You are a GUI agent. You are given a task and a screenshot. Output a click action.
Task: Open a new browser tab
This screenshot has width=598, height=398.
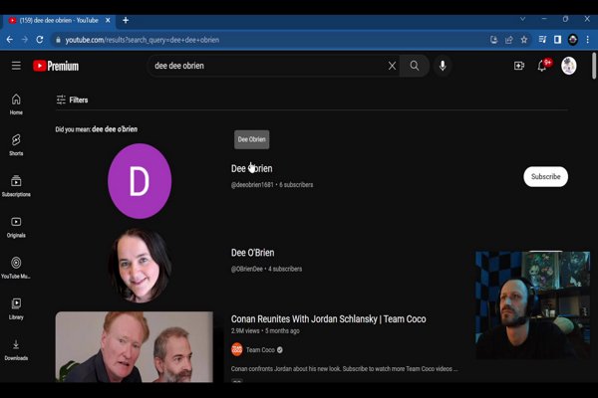tap(126, 20)
